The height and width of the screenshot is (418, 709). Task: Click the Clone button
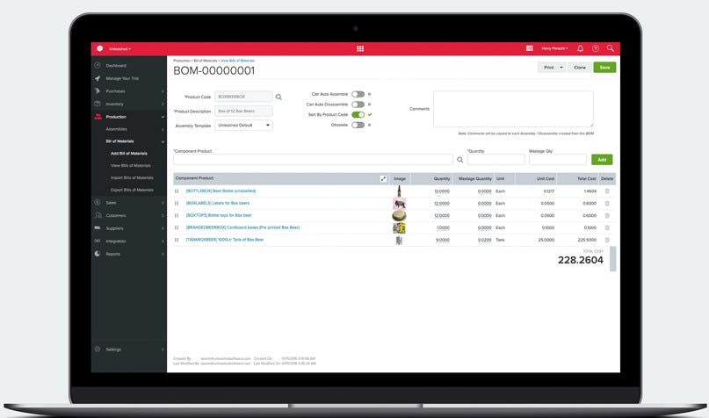pos(580,68)
